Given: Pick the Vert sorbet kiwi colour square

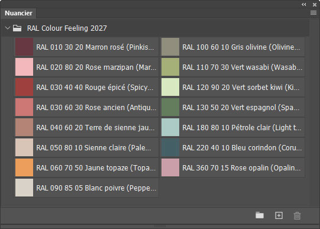Looking at the screenshot, I should pos(170,87).
